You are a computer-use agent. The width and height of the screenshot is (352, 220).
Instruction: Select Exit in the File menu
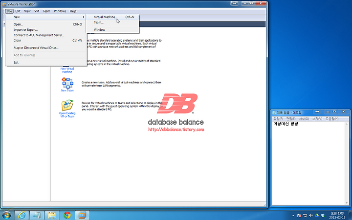(46, 63)
